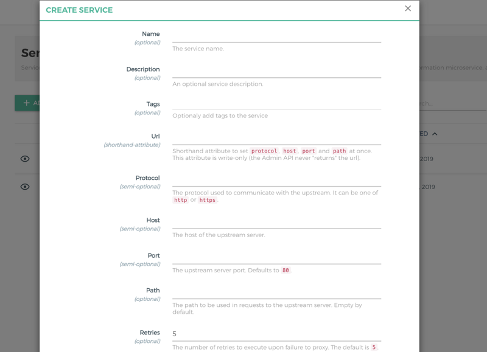Focus the Host input field

276,221
